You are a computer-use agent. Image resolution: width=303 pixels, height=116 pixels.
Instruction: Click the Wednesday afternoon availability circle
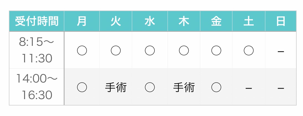click(x=150, y=87)
